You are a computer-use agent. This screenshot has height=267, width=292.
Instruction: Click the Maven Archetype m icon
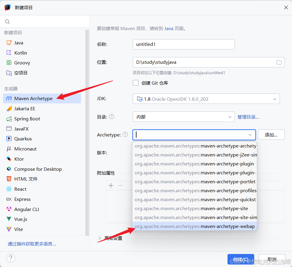(x=9, y=99)
